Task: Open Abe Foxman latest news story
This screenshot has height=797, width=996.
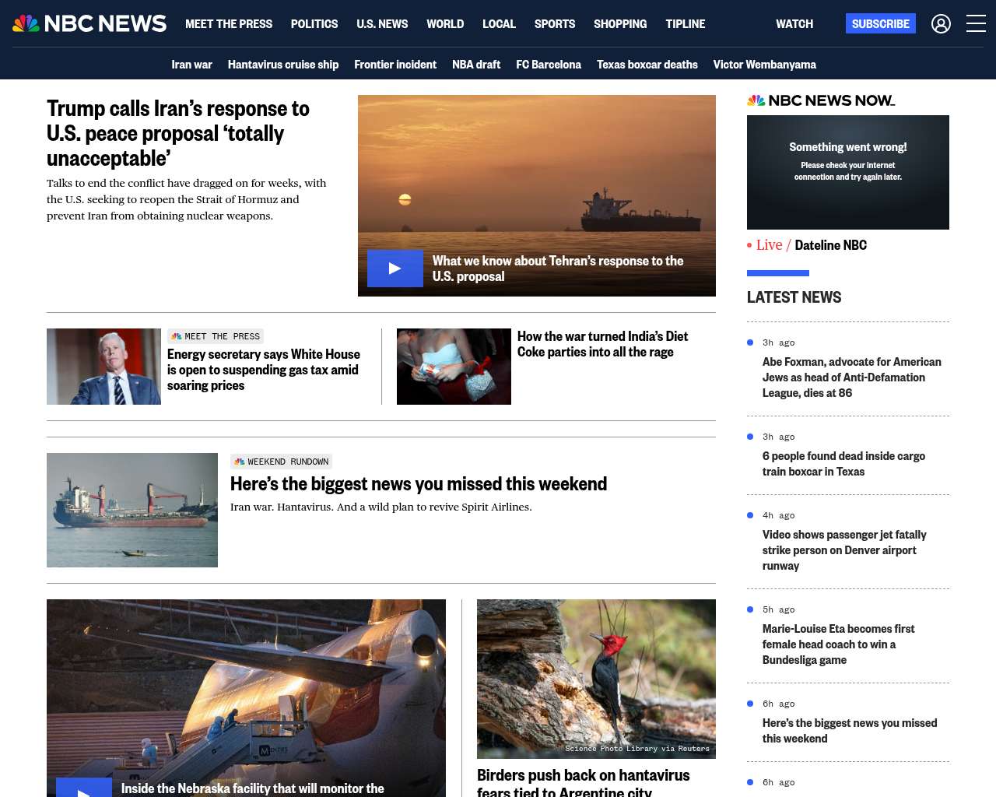Action: coord(852,377)
